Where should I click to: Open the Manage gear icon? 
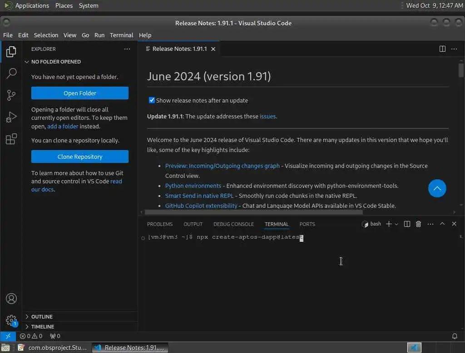click(11, 320)
